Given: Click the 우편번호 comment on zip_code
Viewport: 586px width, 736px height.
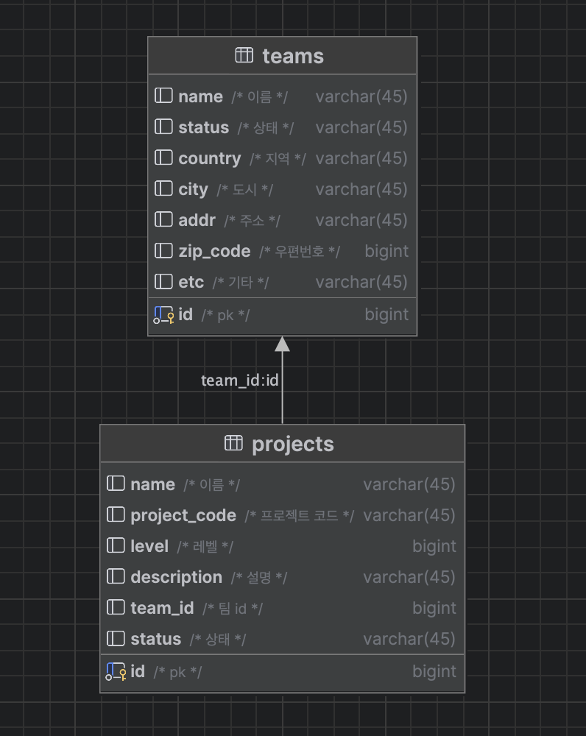Looking at the screenshot, I should (300, 252).
